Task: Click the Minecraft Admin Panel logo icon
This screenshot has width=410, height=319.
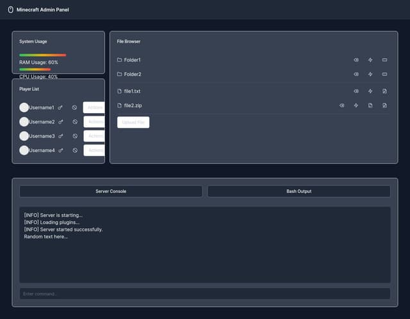Action: click(x=10, y=10)
